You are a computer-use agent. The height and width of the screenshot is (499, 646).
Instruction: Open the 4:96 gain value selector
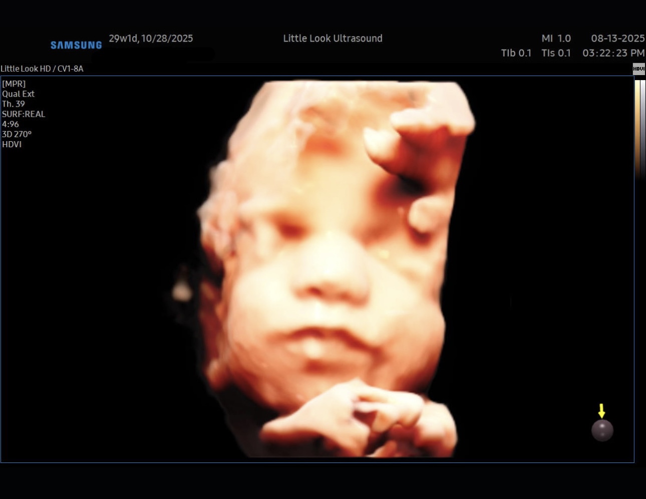(x=11, y=124)
